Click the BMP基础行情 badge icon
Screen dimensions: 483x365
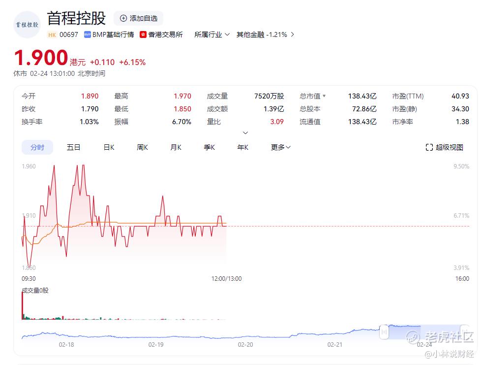pyautogui.click(x=88, y=34)
